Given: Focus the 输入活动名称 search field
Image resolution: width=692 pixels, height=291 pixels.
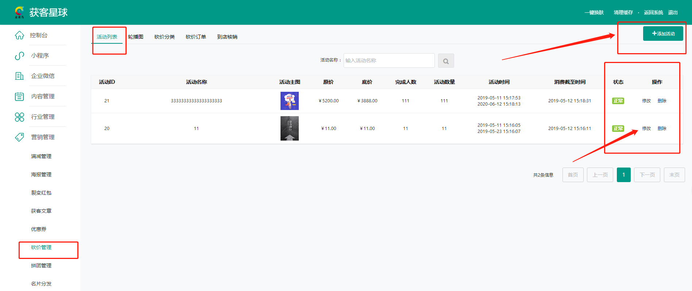Looking at the screenshot, I should (x=389, y=60).
